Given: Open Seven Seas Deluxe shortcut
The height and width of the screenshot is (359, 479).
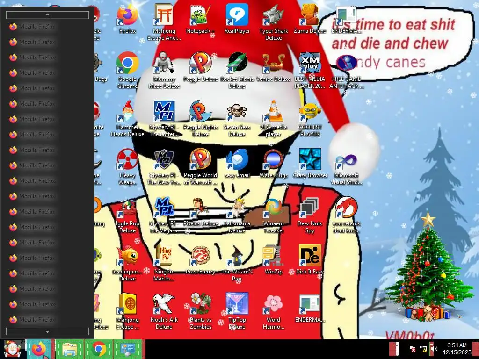Looking at the screenshot, I should 237,118.
